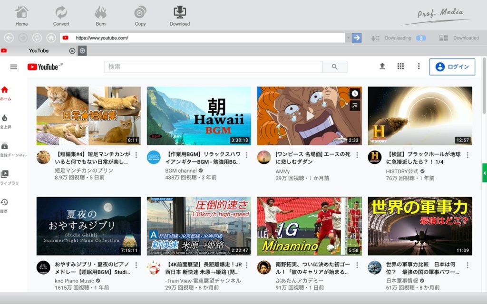Add a new browser tab
487x304 pixels.
click(82, 51)
